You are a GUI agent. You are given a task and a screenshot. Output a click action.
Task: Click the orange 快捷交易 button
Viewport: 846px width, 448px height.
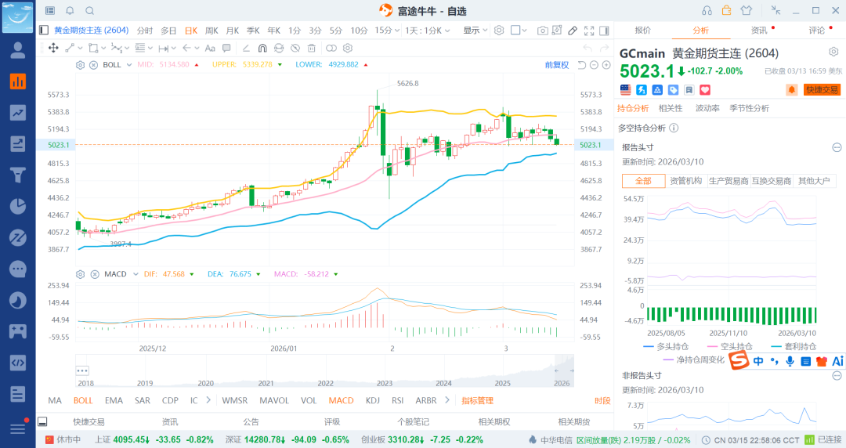pyautogui.click(x=822, y=90)
